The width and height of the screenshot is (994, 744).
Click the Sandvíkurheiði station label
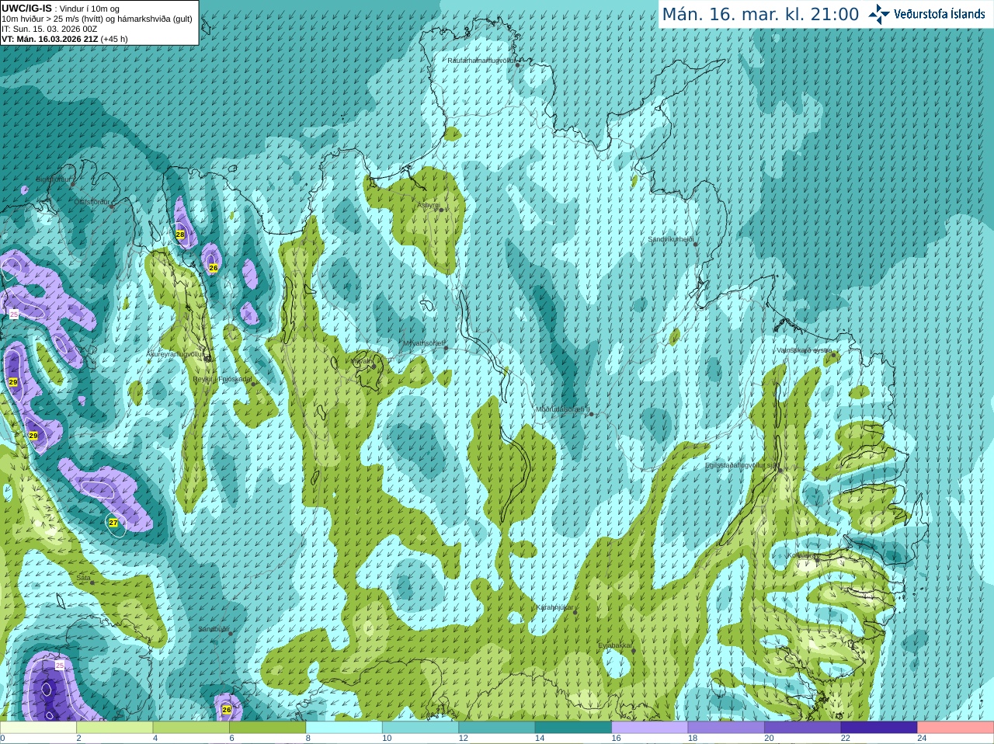click(671, 239)
